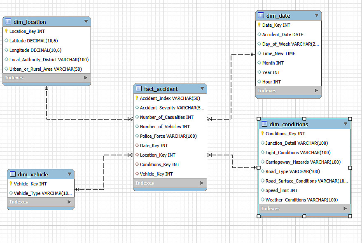Select the Local_Authority_District VARCHAR(100) column

[47, 60]
